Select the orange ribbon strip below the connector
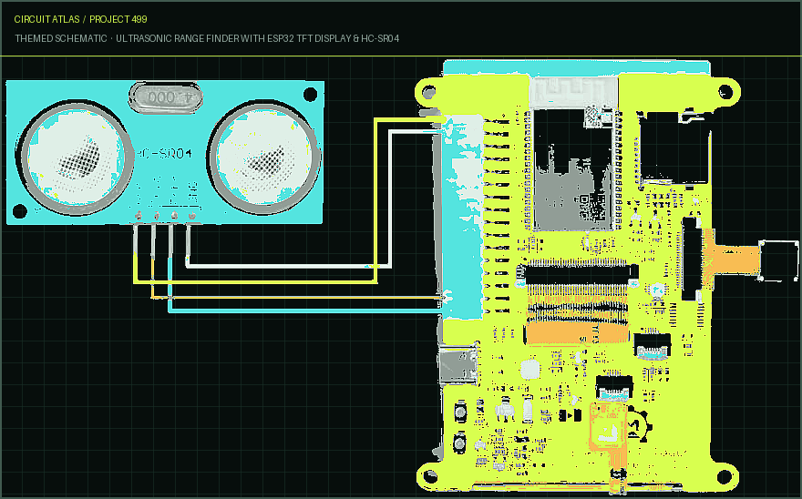This screenshot has width=802, height=499. point(577,333)
